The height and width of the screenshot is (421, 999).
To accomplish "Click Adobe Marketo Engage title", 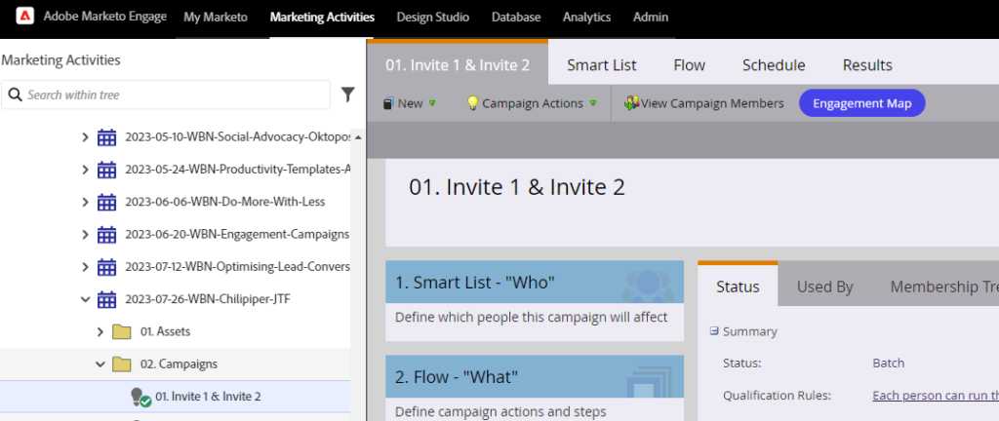I will [x=105, y=17].
